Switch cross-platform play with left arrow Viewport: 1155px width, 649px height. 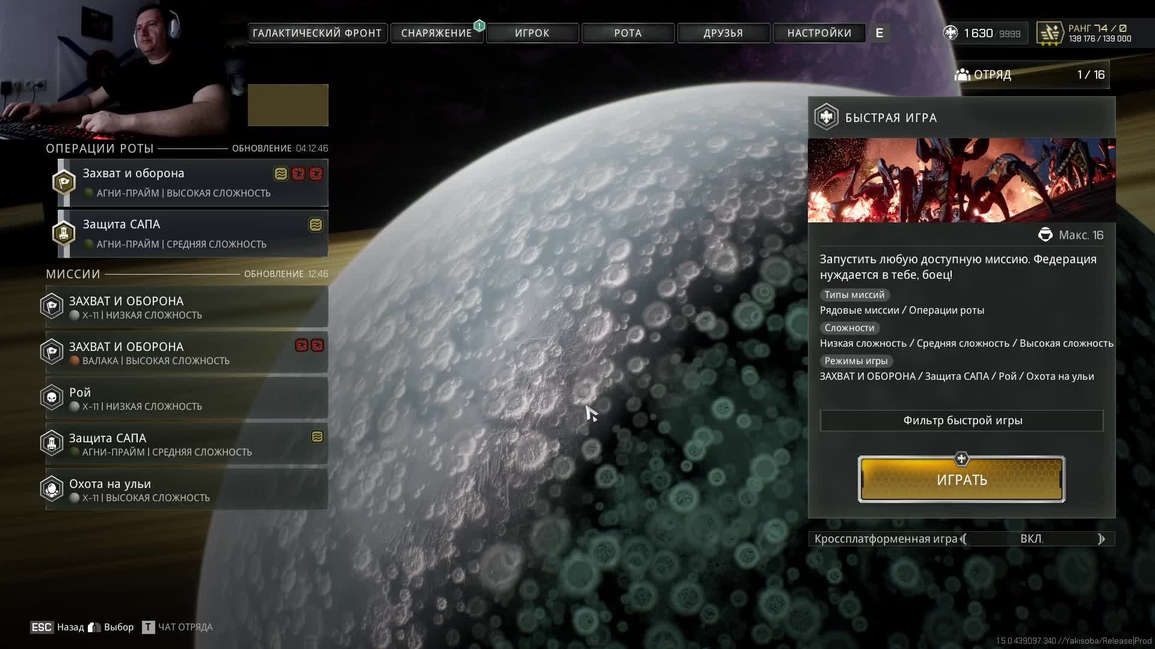click(964, 539)
